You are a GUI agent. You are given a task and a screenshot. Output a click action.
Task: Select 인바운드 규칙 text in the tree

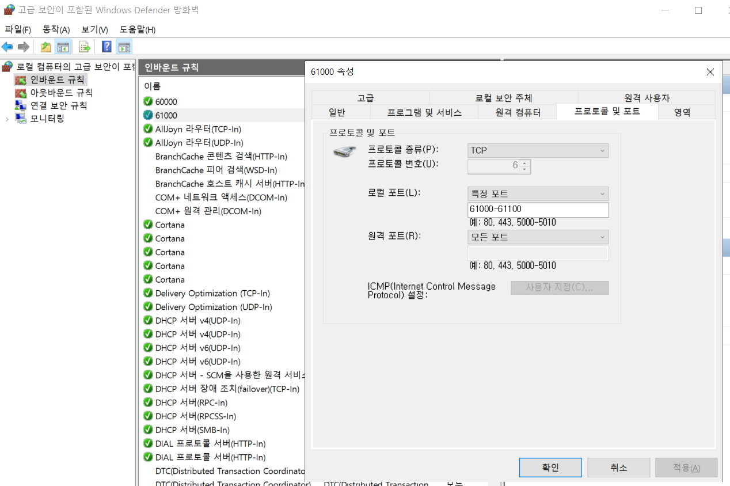(57, 79)
